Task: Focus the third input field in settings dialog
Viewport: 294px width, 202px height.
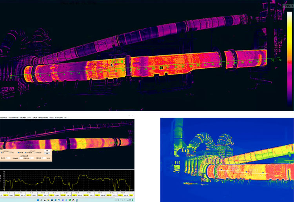Action: coord(31,158)
